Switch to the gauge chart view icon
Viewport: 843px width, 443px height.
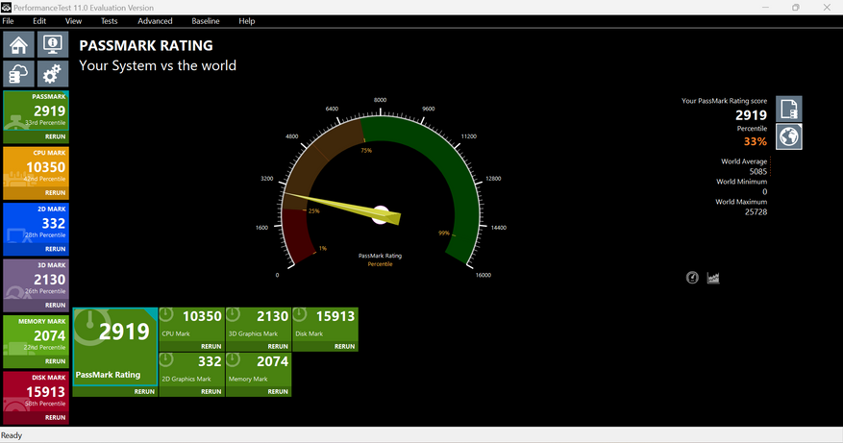[x=692, y=278]
